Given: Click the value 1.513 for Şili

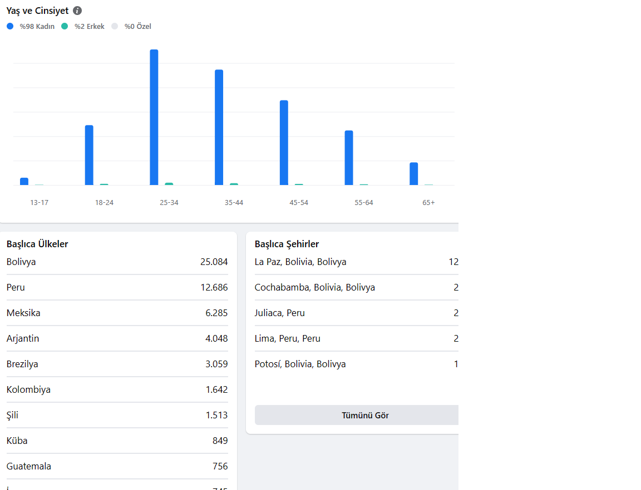Looking at the screenshot, I should (216, 415).
